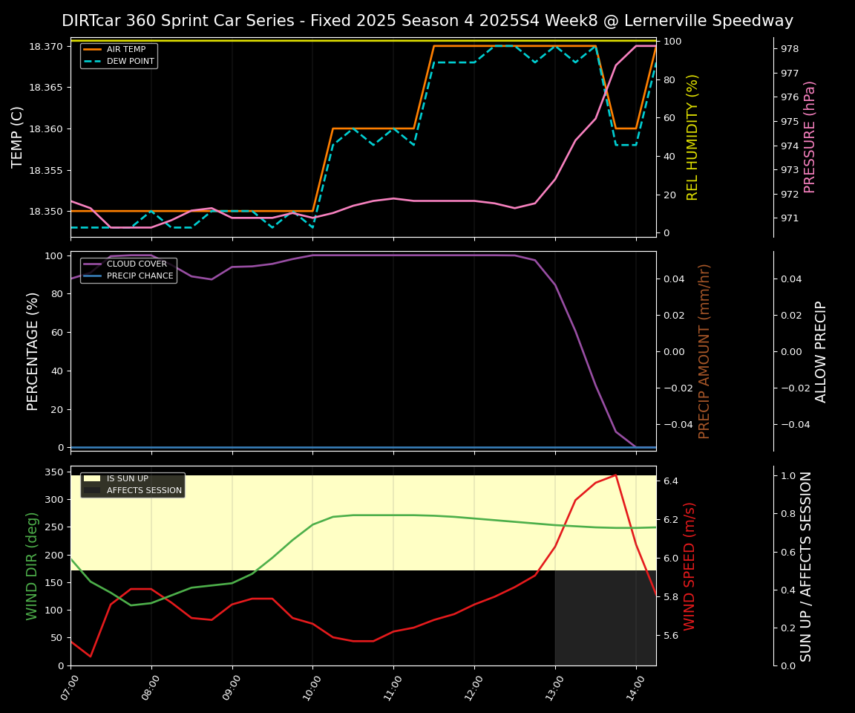Screen dimensions: 855x713
Task: Select the WIND SPEED (m/s) axis label
Action: point(689,565)
